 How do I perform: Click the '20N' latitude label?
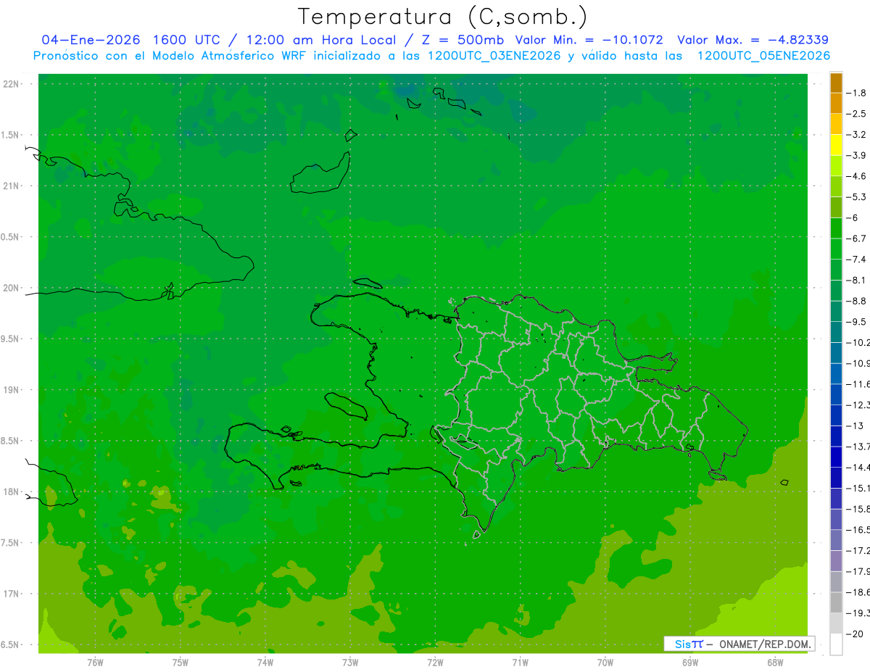12,288
